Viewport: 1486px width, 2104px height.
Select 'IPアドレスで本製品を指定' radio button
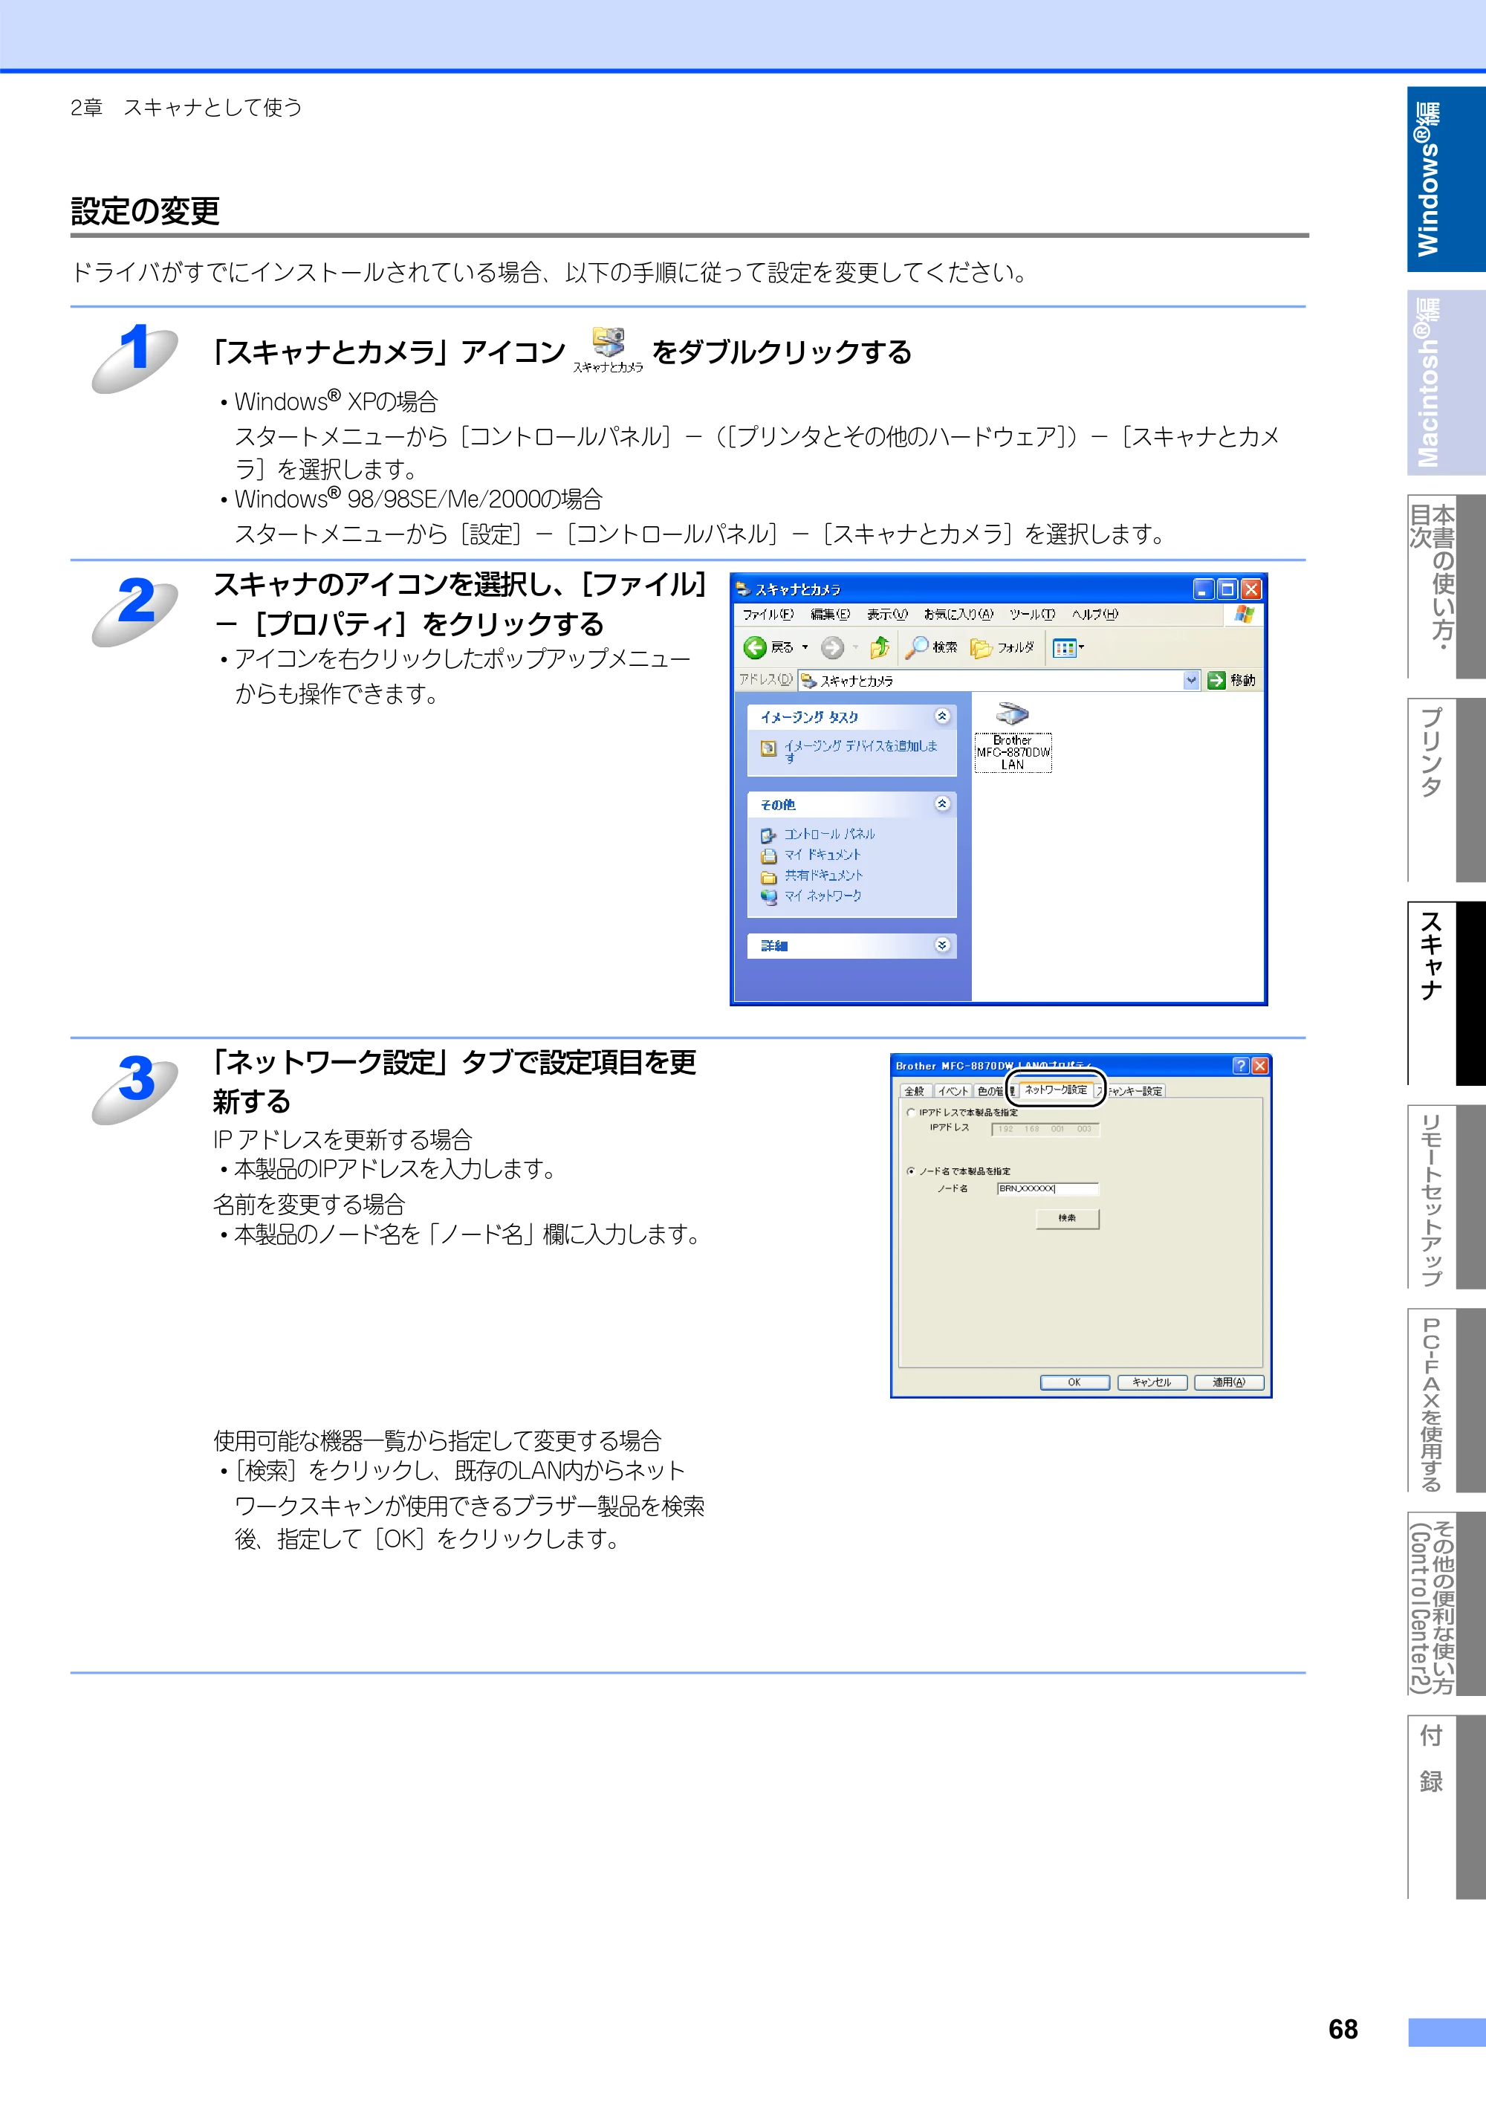[911, 1113]
